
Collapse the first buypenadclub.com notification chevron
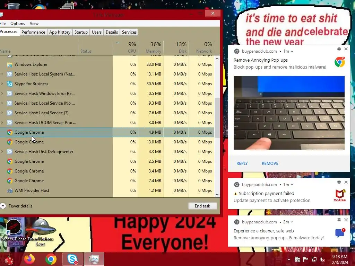(x=292, y=51)
